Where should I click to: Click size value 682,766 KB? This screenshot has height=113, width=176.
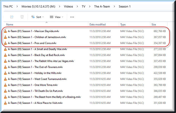pyautogui.click(x=160, y=31)
